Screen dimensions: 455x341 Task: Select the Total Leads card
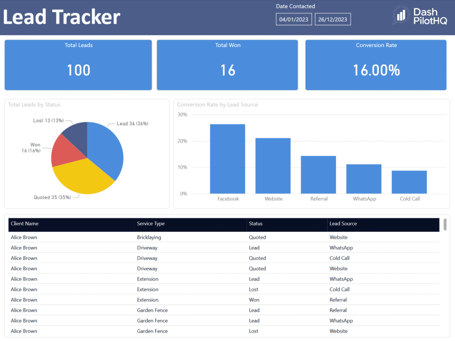[78, 65]
